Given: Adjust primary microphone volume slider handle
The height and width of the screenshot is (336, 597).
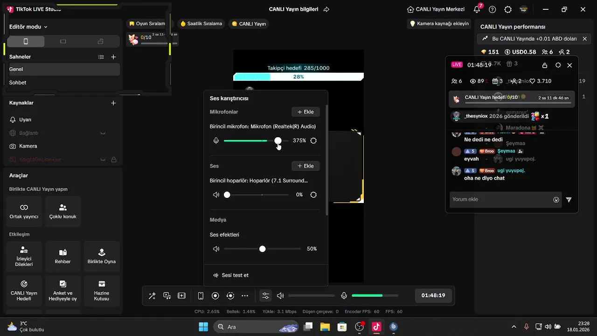Looking at the screenshot, I should tap(278, 140).
